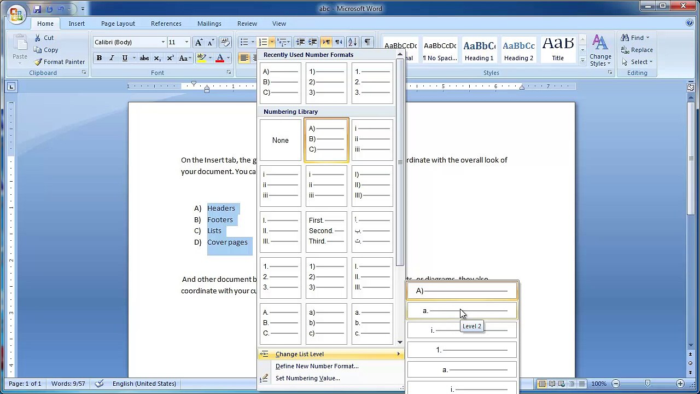This screenshot has height=394, width=700.
Task: Activate the Format Painter
Action: [59, 62]
